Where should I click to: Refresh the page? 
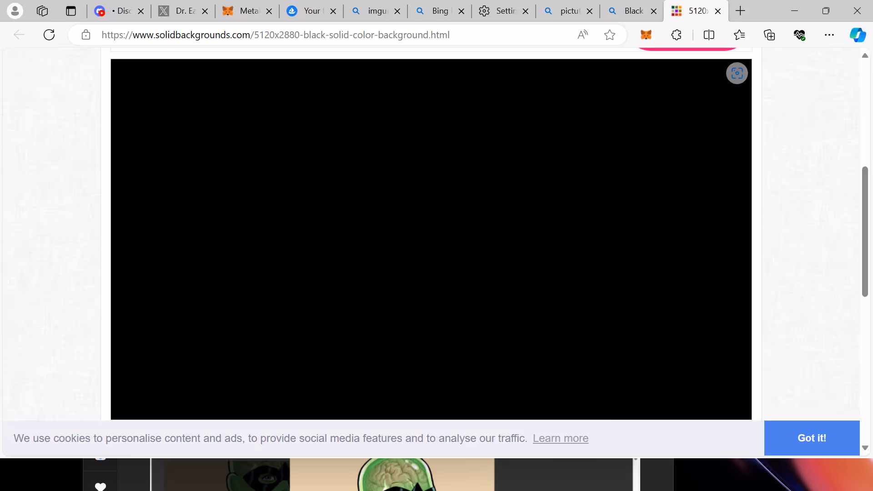pos(49,35)
